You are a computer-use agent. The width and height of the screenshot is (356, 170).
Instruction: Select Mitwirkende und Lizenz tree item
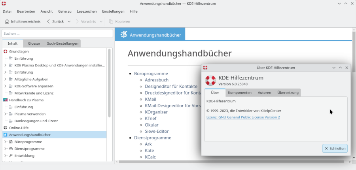coord(34,93)
